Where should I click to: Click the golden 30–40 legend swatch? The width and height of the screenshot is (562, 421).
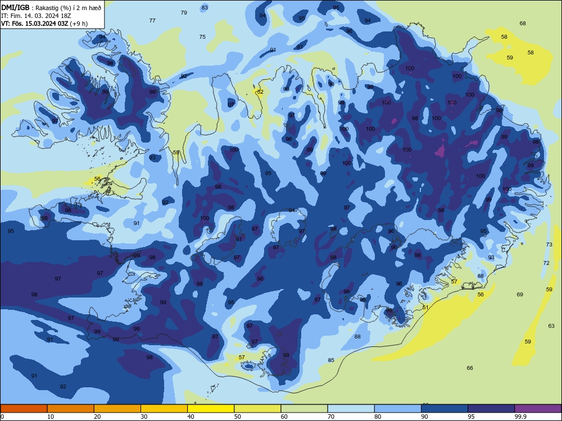point(164,409)
